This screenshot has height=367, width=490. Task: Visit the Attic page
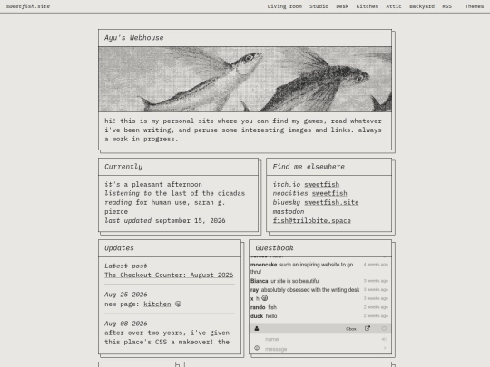[x=394, y=6]
